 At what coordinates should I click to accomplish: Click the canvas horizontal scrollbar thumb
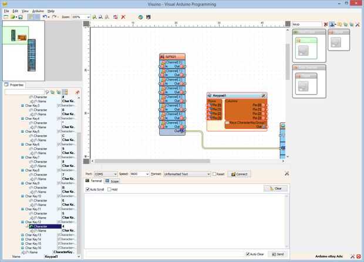tap(152, 161)
